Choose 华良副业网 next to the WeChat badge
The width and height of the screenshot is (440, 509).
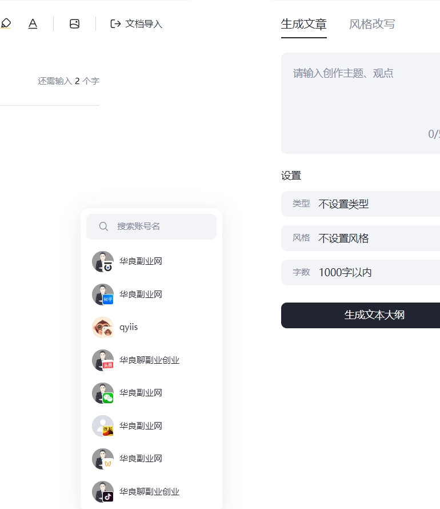coord(141,393)
